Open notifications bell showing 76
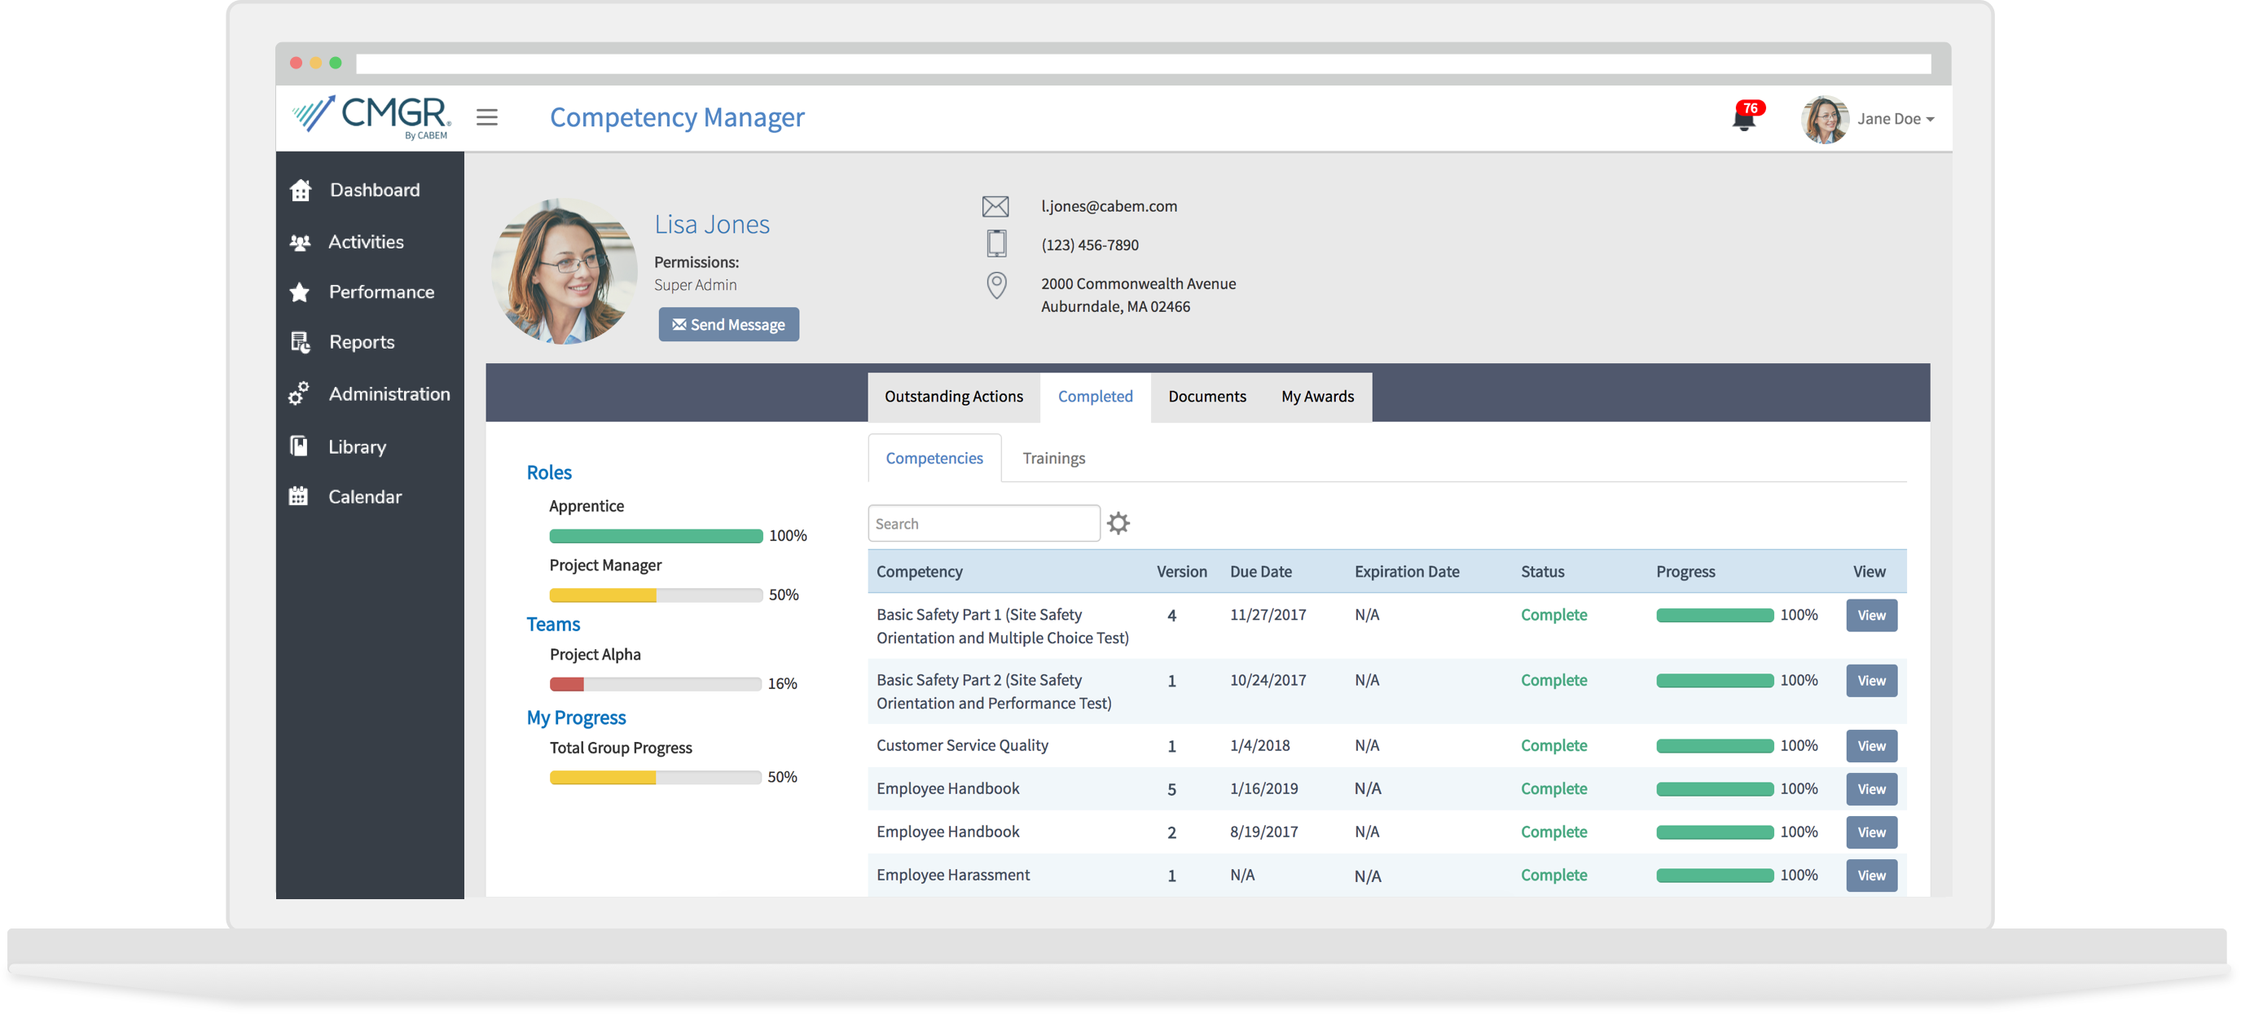 coord(1743,119)
